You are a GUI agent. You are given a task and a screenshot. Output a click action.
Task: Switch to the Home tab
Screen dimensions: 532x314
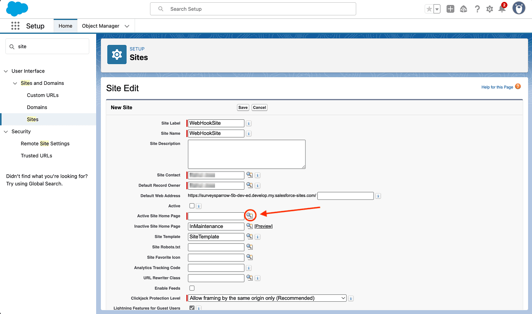tap(65, 26)
